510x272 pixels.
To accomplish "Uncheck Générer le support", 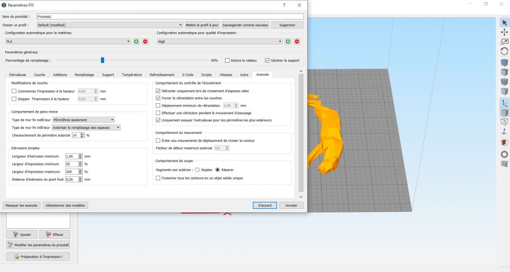I will coord(267,61).
